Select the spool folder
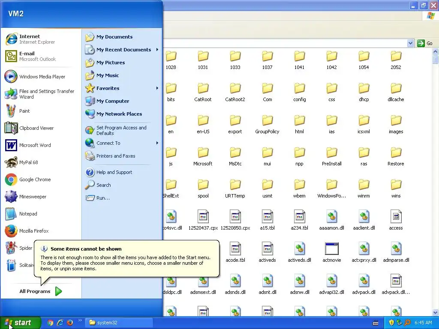Screen dimensions: 439x329 [x=203, y=188]
